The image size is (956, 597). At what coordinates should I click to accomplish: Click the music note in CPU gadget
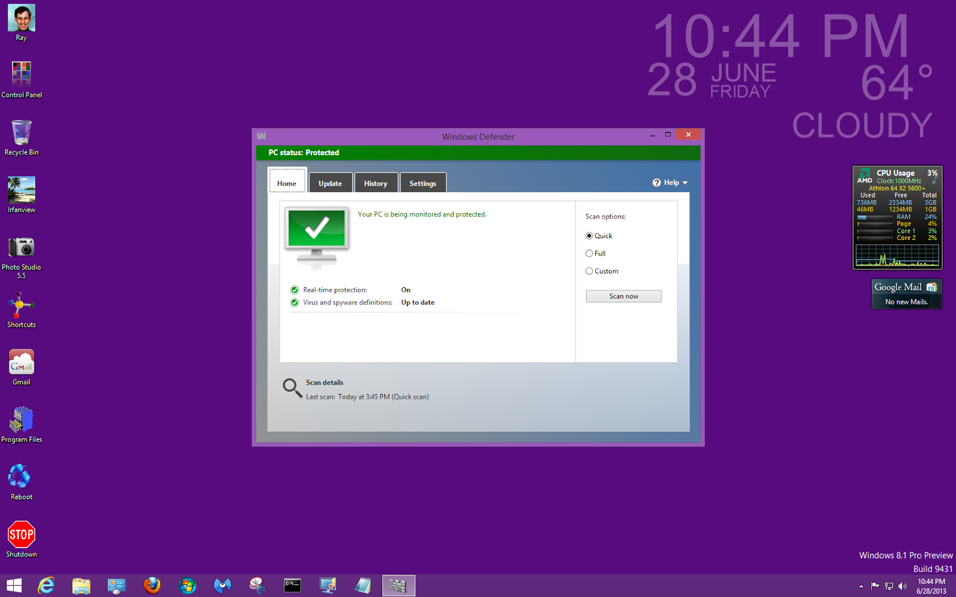coord(934,180)
